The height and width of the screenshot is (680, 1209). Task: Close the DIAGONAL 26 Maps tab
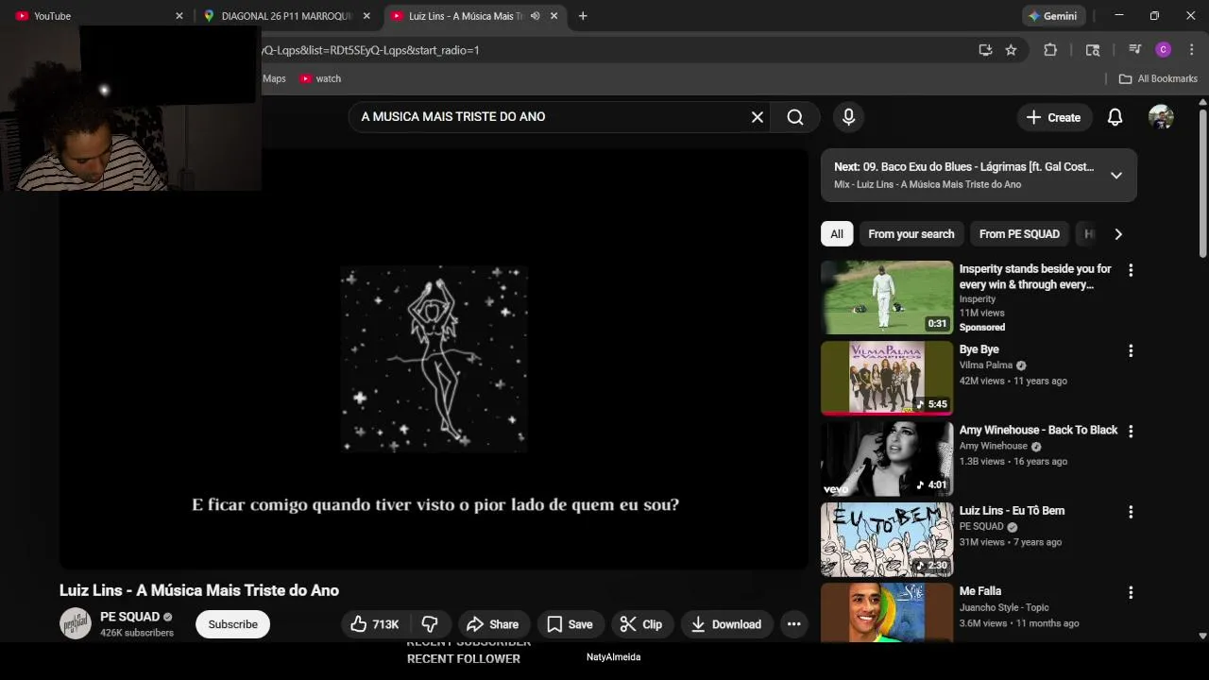[x=366, y=16]
